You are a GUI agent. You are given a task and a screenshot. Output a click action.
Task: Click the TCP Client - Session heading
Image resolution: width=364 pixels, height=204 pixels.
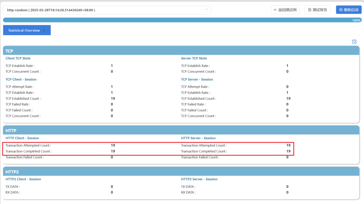(x=21, y=80)
